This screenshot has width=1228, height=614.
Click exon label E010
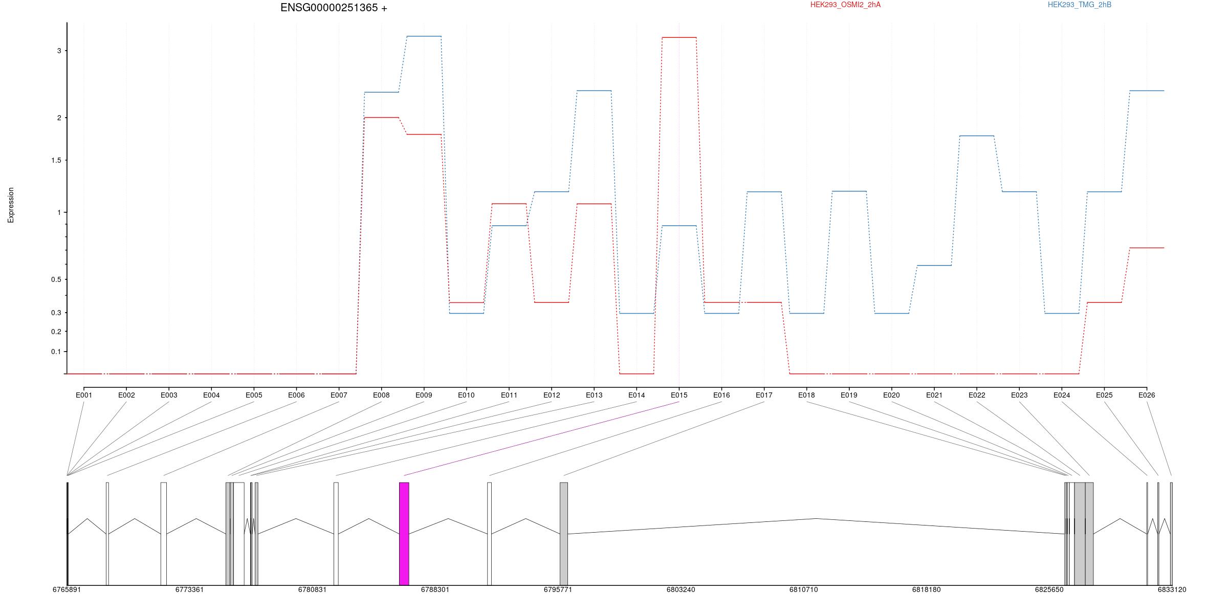tap(466, 395)
